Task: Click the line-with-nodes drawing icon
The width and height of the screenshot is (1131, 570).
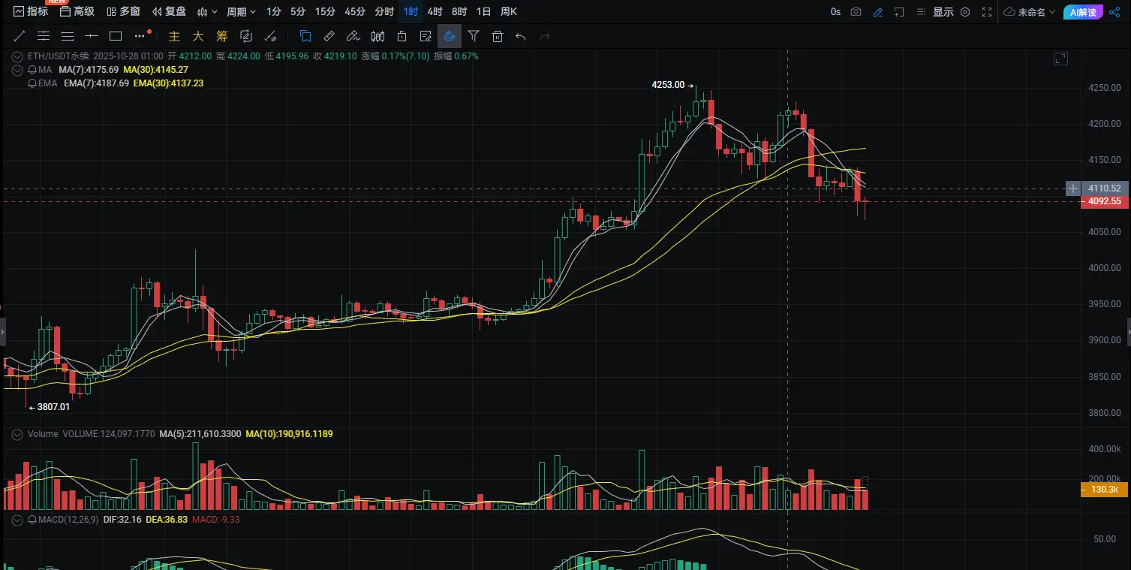Action: click(271, 36)
